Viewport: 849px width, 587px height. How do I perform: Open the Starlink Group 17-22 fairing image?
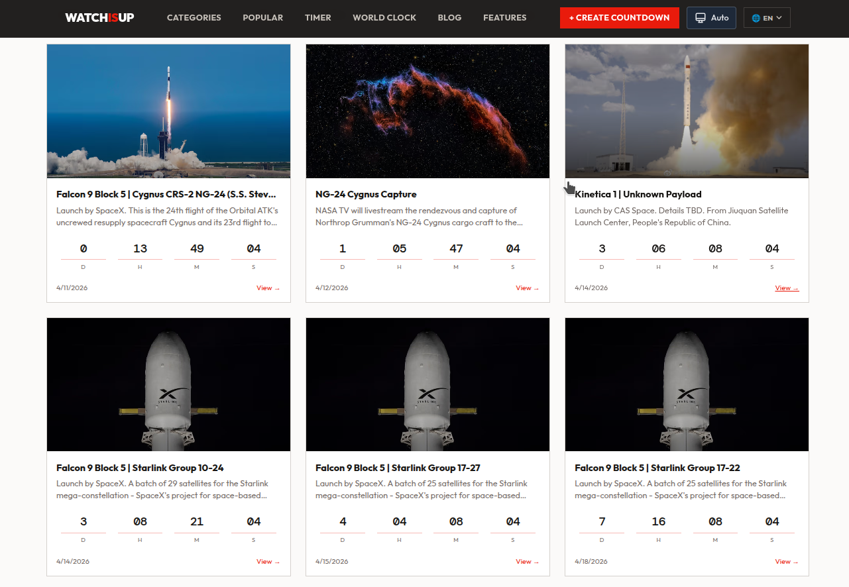click(687, 385)
